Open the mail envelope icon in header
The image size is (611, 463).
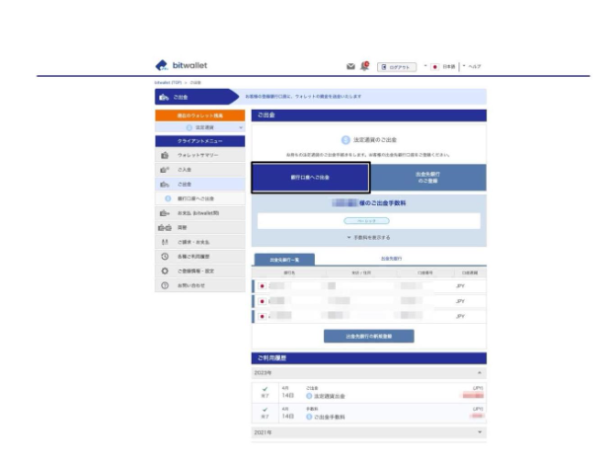[x=350, y=66]
